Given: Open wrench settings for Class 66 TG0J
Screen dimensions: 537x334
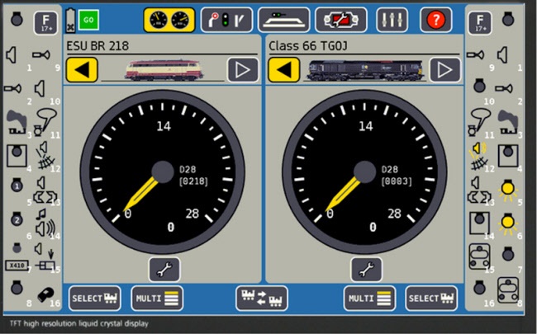Looking at the screenshot, I should (366, 268).
